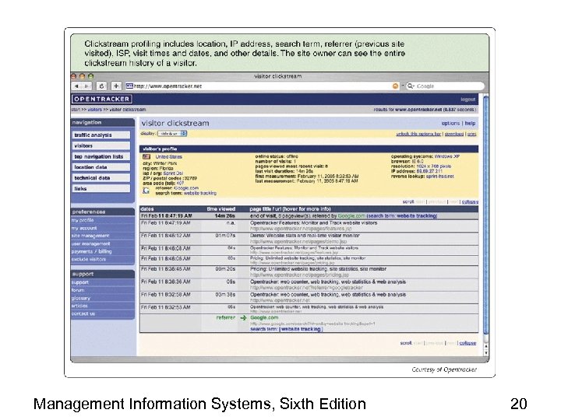Viewport: 561px width, 420px height.
Task: Open my profile preference link
Action: (83, 220)
